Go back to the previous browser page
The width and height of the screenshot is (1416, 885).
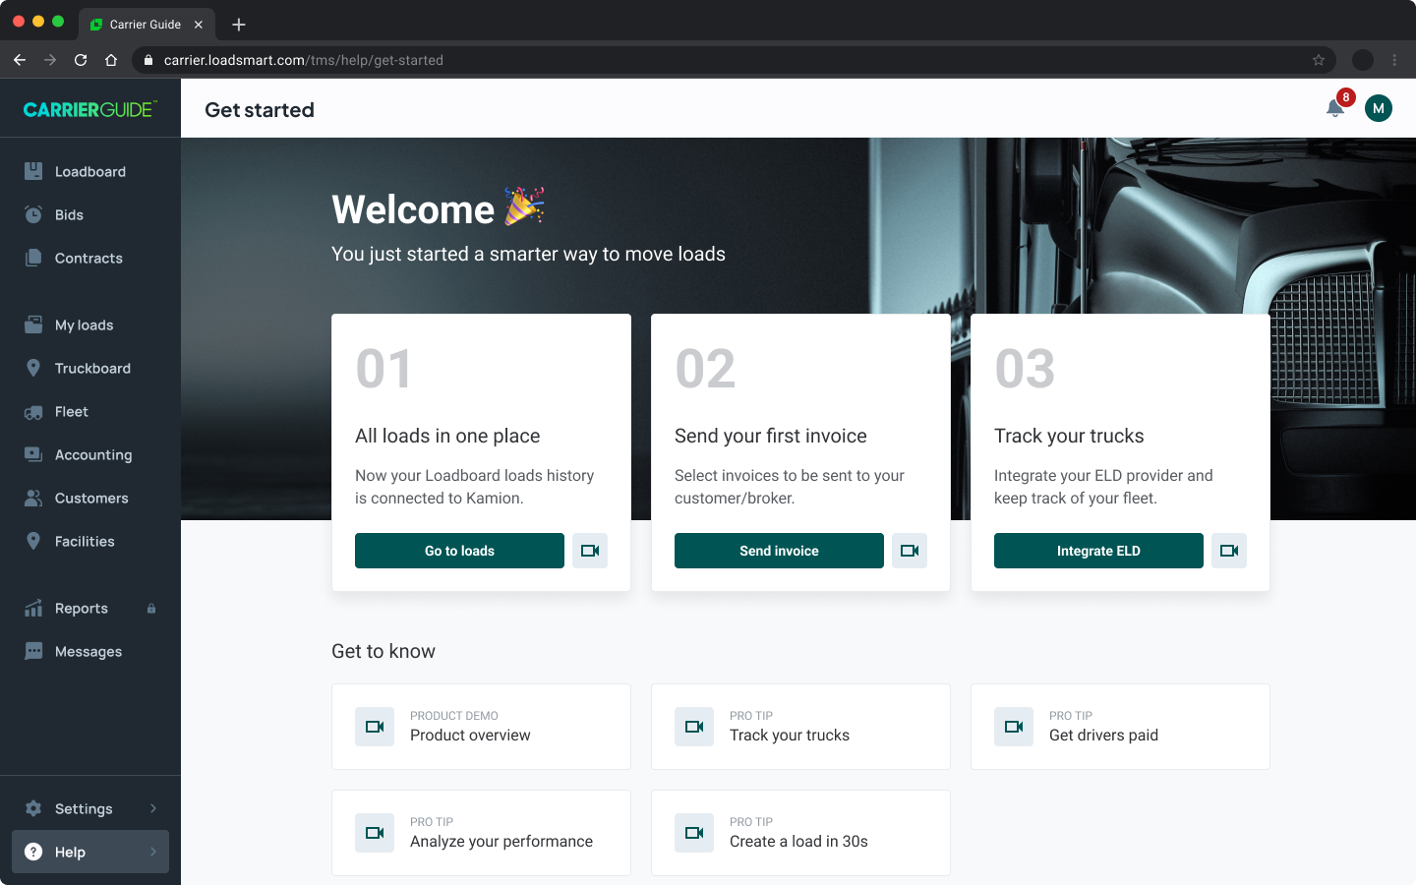click(20, 60)
